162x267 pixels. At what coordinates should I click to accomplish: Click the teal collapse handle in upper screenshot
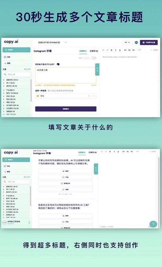coord(97,69)
